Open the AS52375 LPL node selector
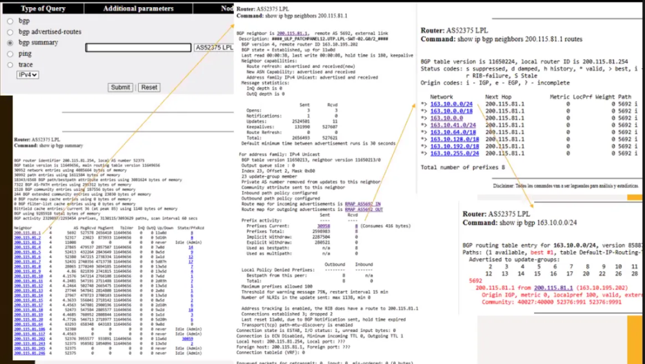 (214, 48)
